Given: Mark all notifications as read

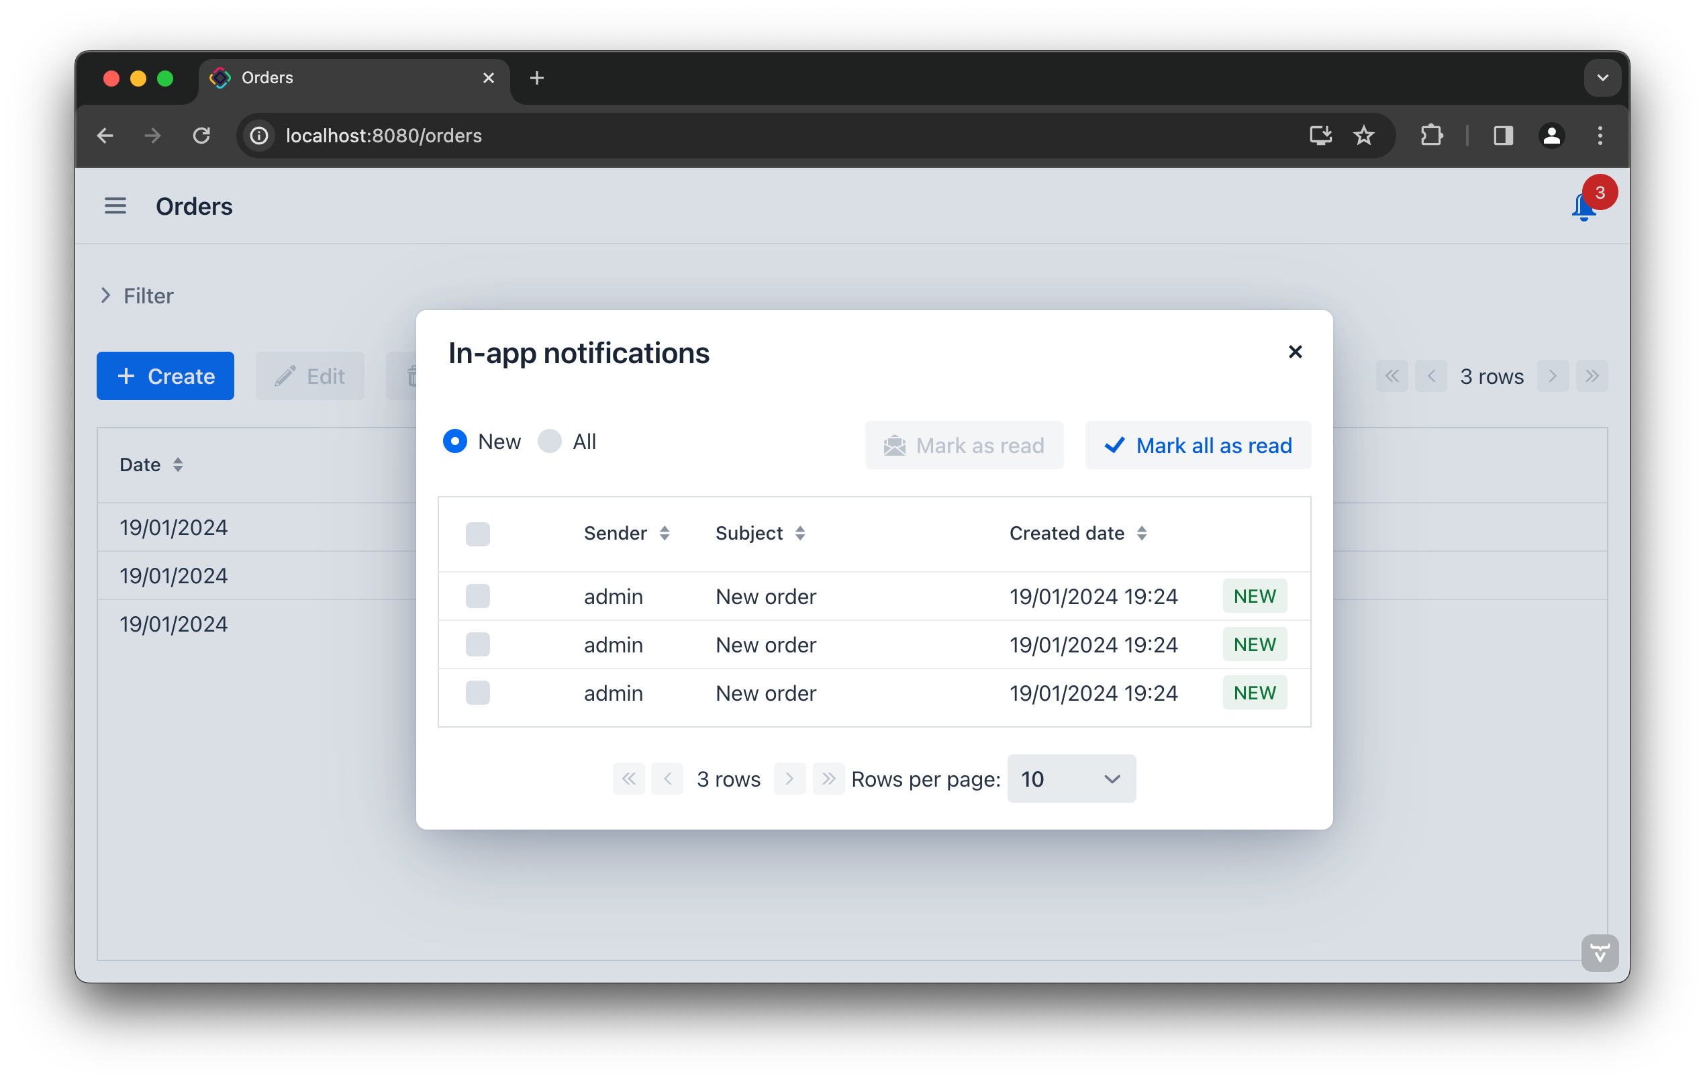Looking at the screenshot, I should click(x=1198, y=446).
